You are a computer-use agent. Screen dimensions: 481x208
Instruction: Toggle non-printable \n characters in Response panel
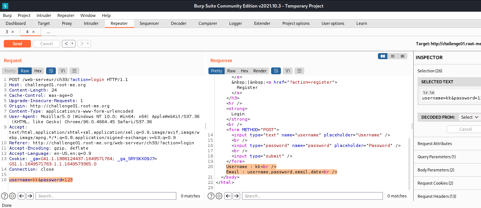pyautogui.click(x=288, y=71)
